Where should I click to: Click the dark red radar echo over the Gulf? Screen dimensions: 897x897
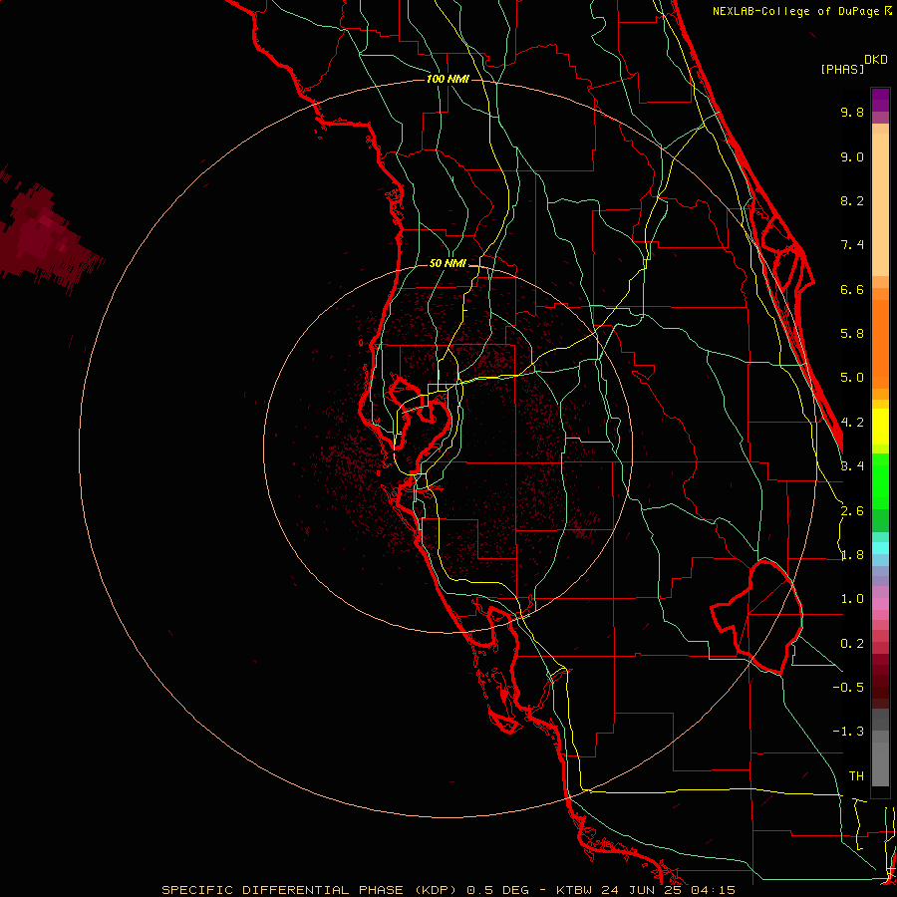pos(41,237)
